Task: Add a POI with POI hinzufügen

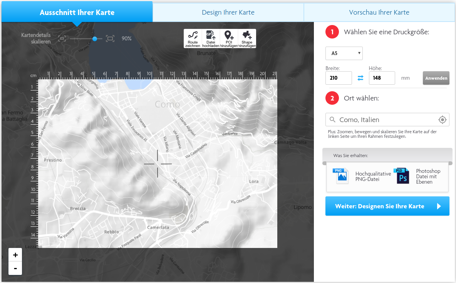Action: 229,39
